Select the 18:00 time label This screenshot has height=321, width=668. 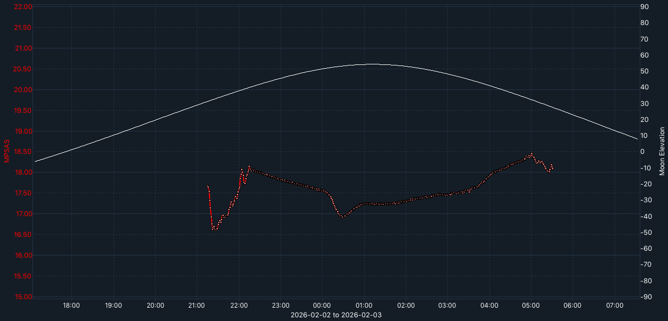[x=71, y=305]
